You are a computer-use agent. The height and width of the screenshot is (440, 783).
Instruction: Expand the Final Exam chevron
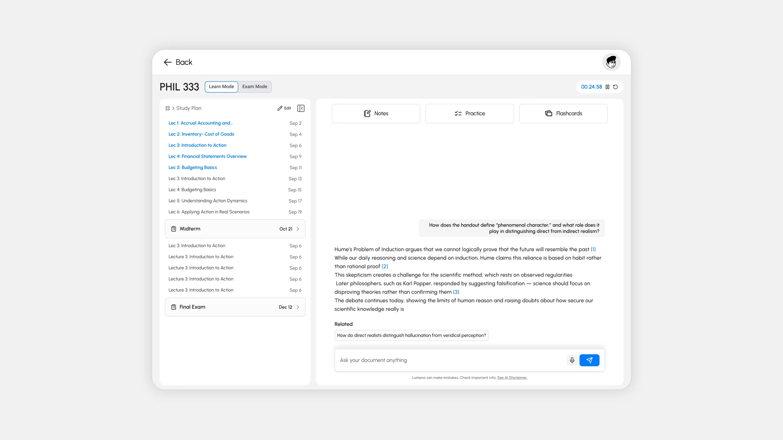[x=298, y=307]
